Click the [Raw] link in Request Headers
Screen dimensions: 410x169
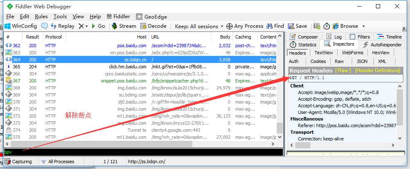[x=343, y=70]
